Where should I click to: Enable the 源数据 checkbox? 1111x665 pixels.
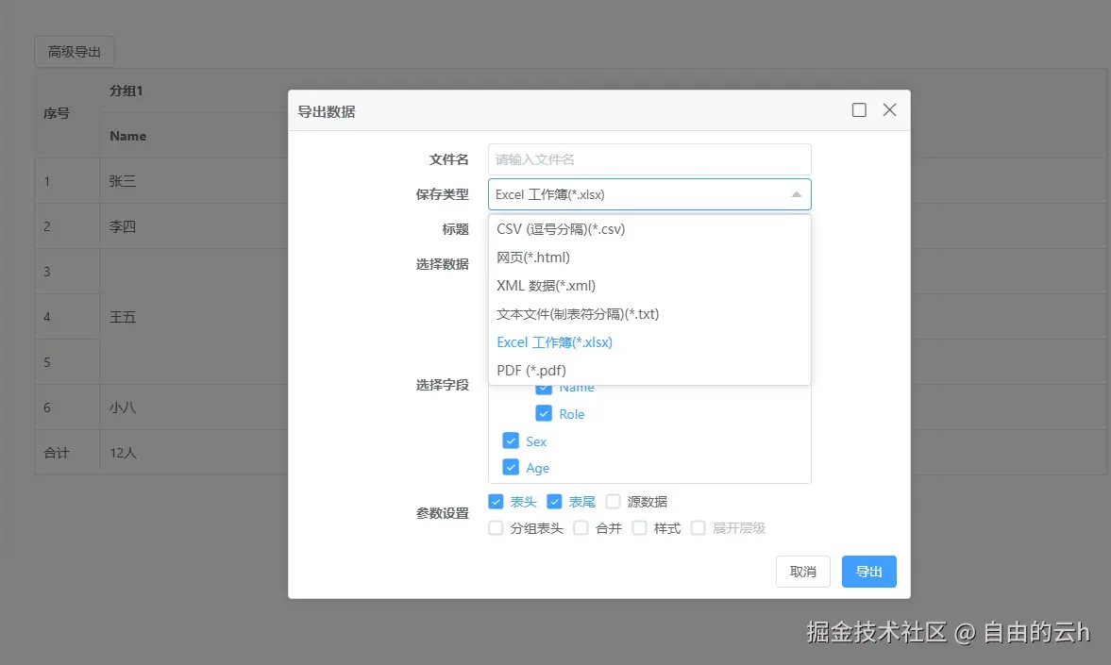tap(613, 501)
